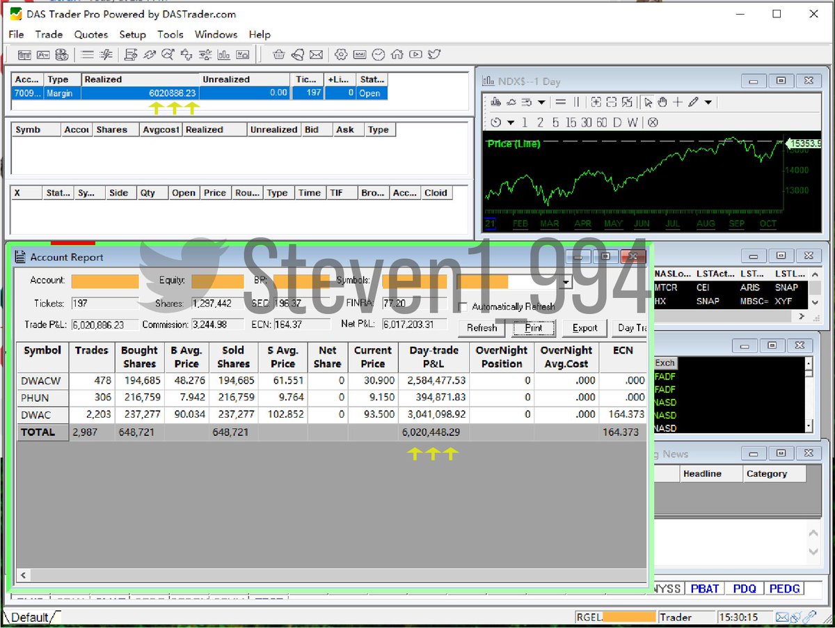Click the clock icon in main toolbar
Viewport: 835px width, 628px height.
379,54
